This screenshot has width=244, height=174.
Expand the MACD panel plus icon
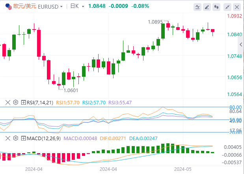click(23, 138)
